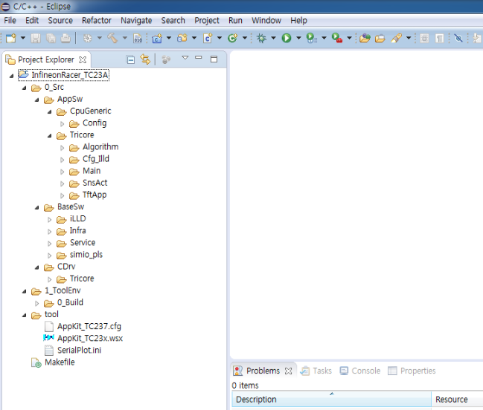
Task: Open dropdown next to build configuration gear
Action: [x=100, y=38]
